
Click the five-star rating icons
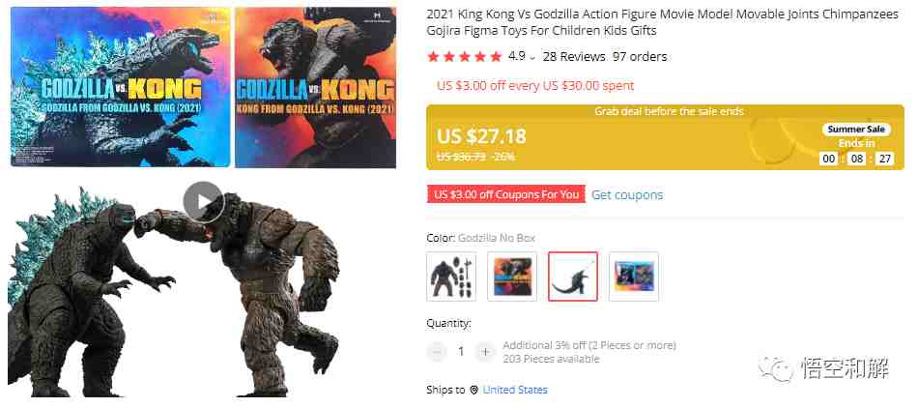tap(465, 57)
